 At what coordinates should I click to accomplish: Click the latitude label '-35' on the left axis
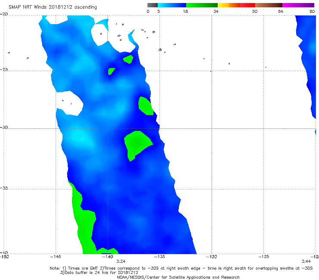[x=4, y=188]
